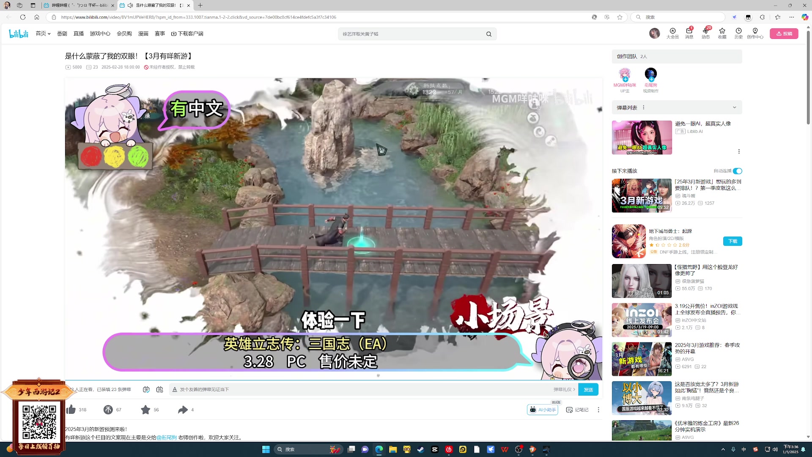Click the bilibili search magnifier icon

click(488, 34)
